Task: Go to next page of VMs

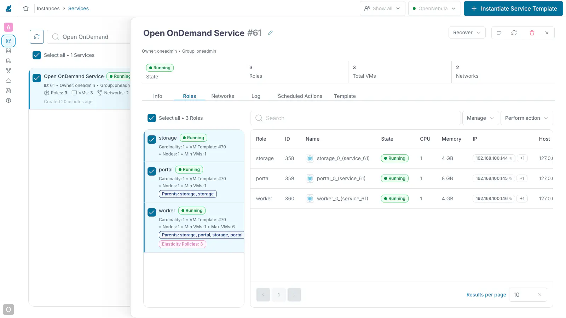Action: tap(294, 295)
